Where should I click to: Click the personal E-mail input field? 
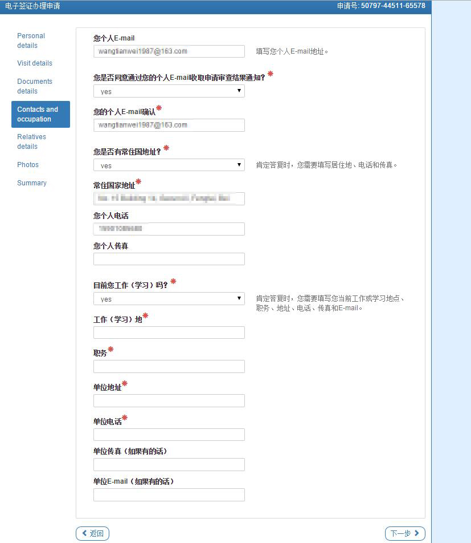pyautogui.click(x=169, y=51)
